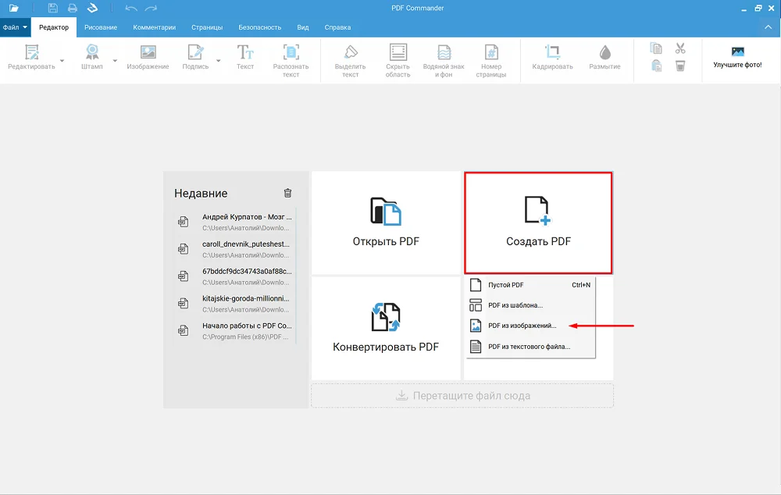Click the Copy icon in ribbon
This screenshot has height=495, width=781.
coord(656,48)
